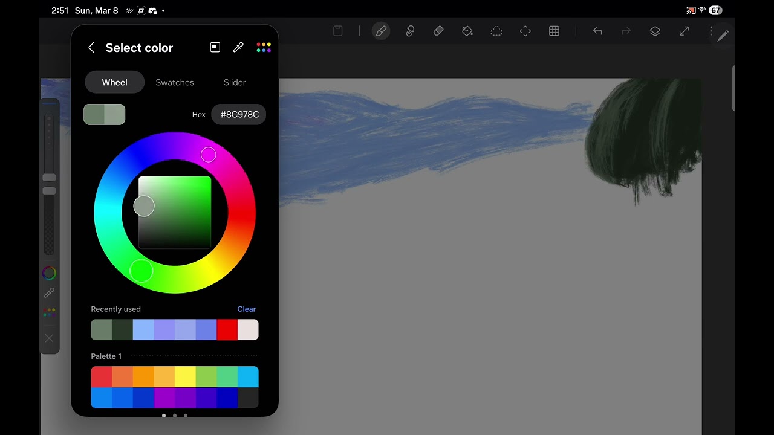774x435 pixels.
Task: Tap the pencil edit button at top right
Action: tap(723, 36)
